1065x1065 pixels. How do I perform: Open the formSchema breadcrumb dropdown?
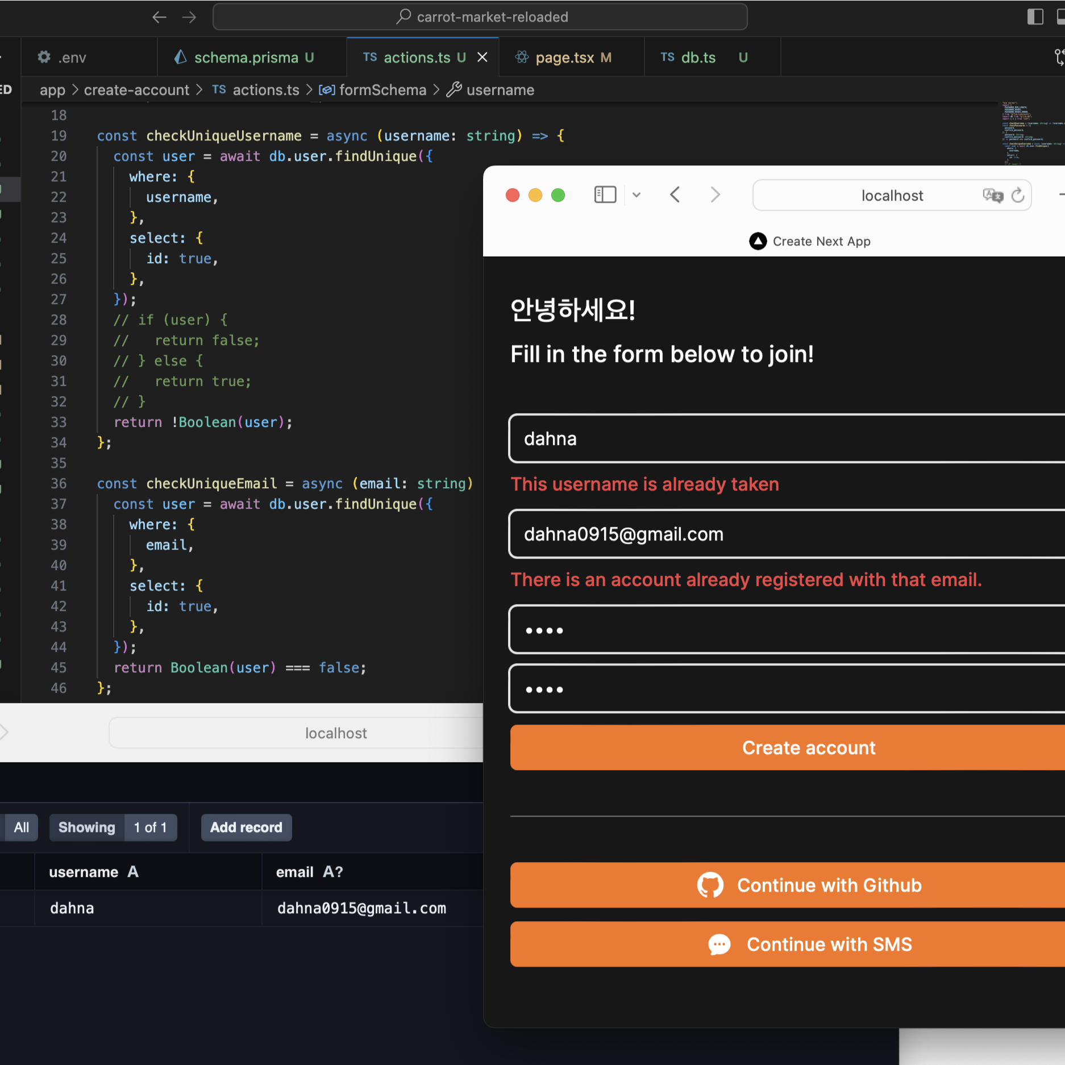click(373, 90)
